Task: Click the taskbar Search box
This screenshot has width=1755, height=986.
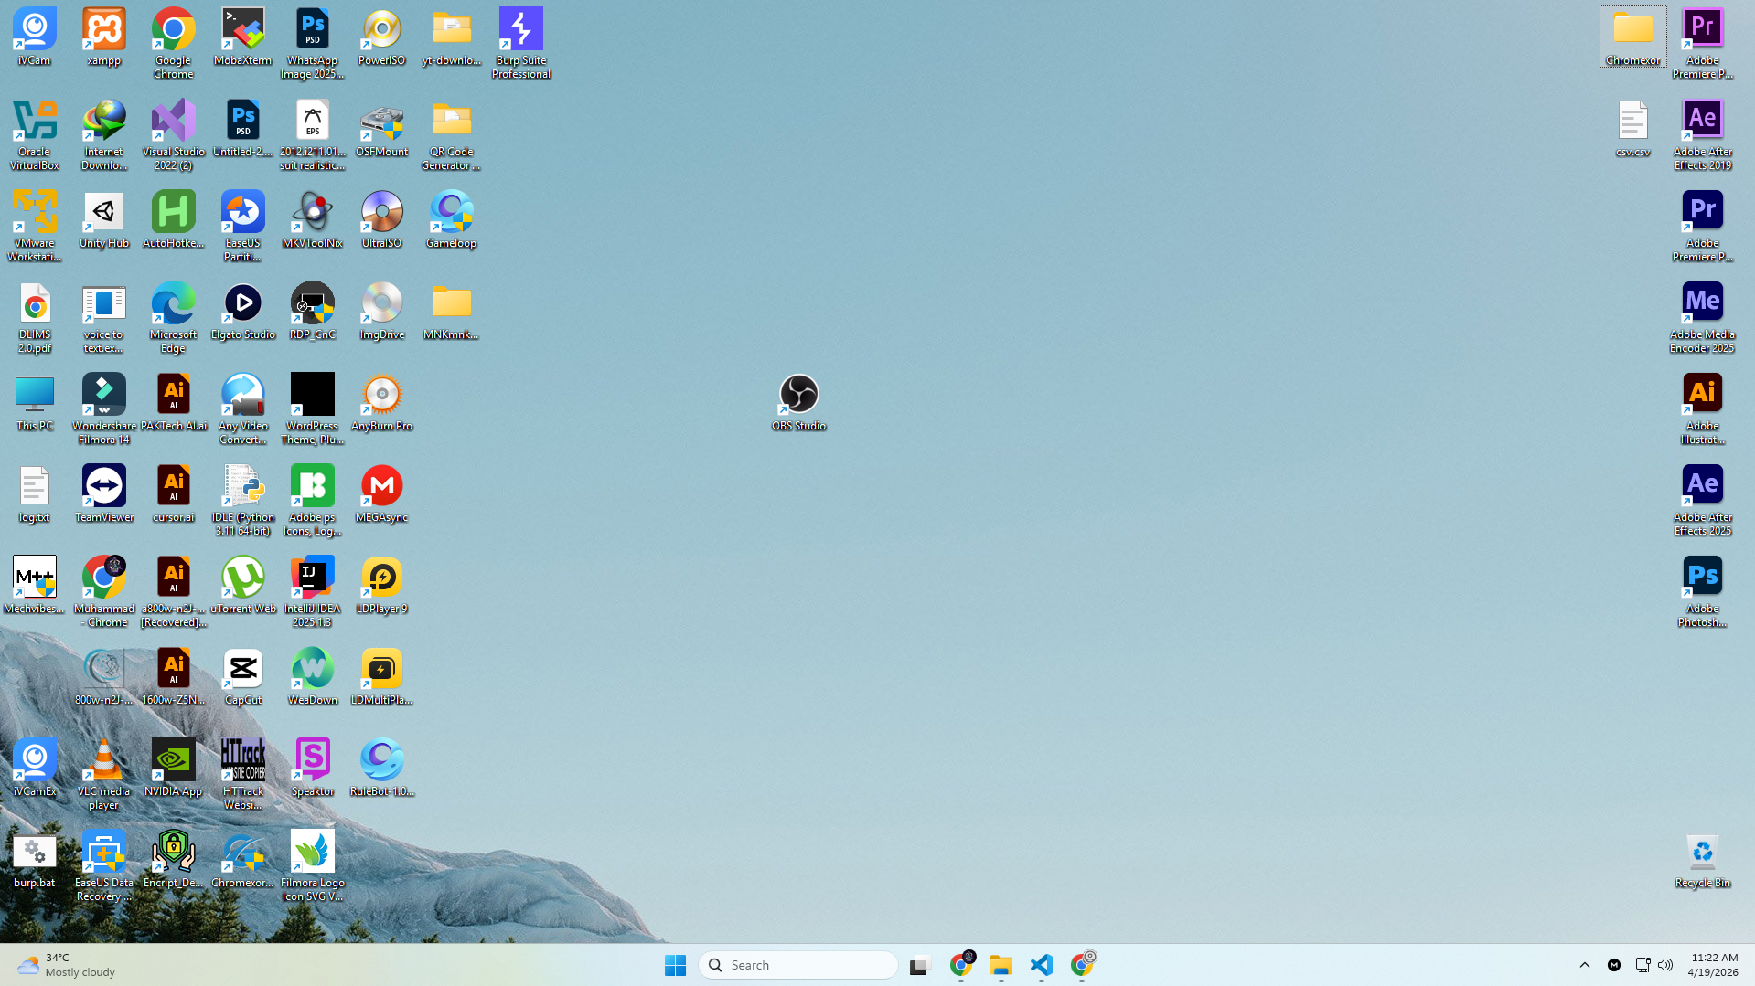Action: point(797,965)
